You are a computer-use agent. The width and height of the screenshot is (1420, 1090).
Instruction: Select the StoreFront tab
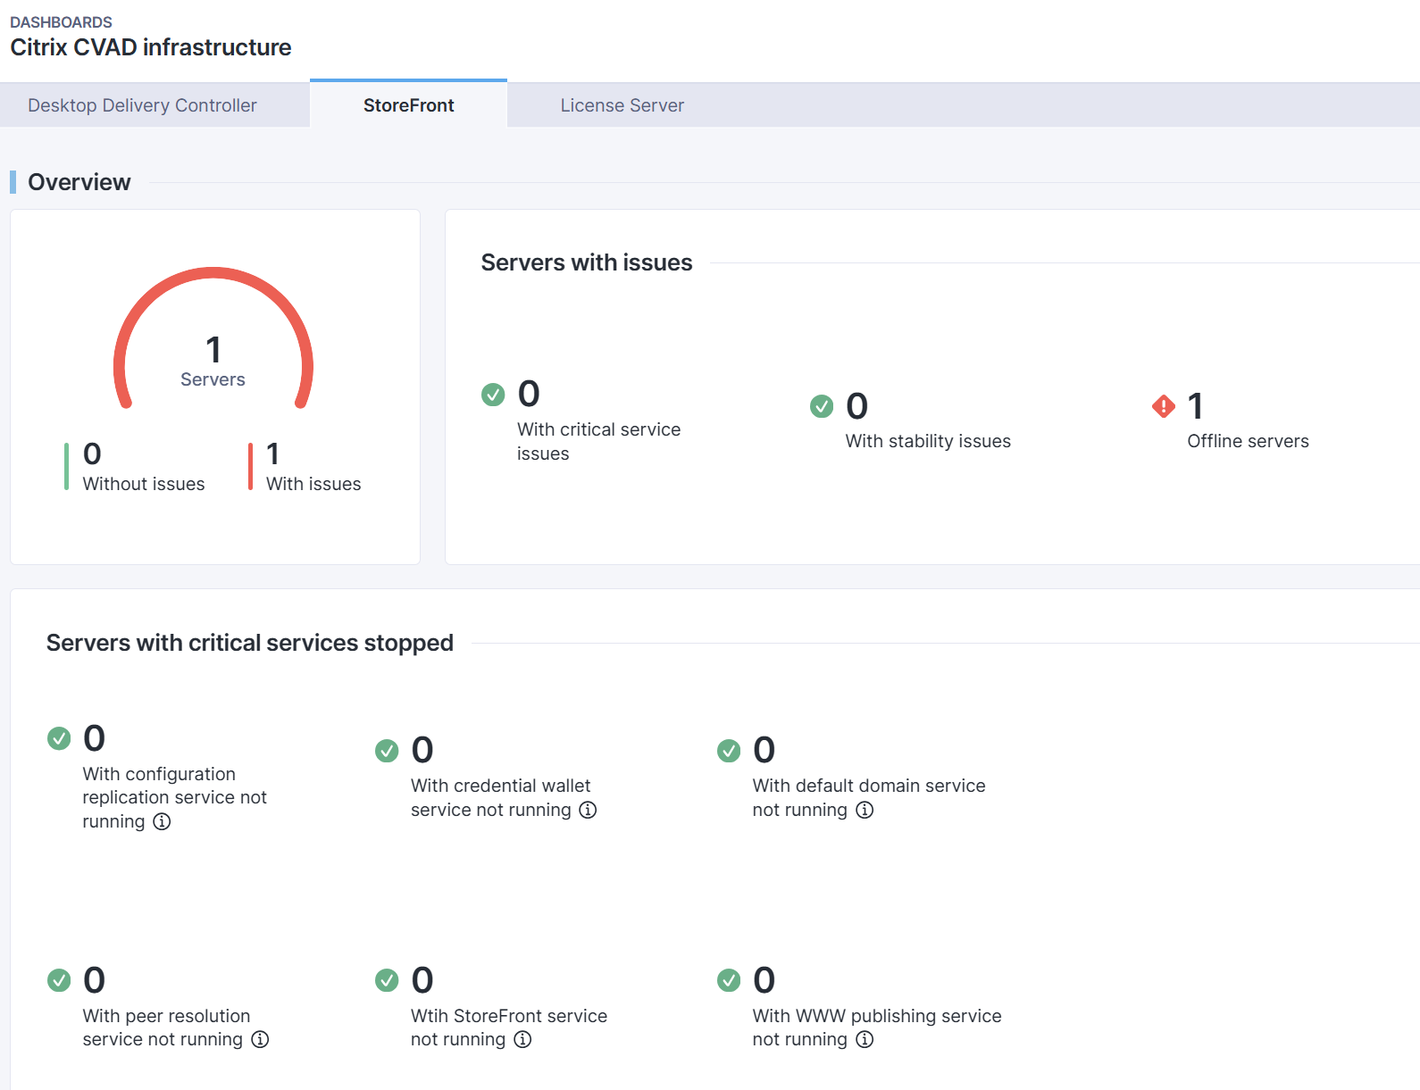point(408,105)
